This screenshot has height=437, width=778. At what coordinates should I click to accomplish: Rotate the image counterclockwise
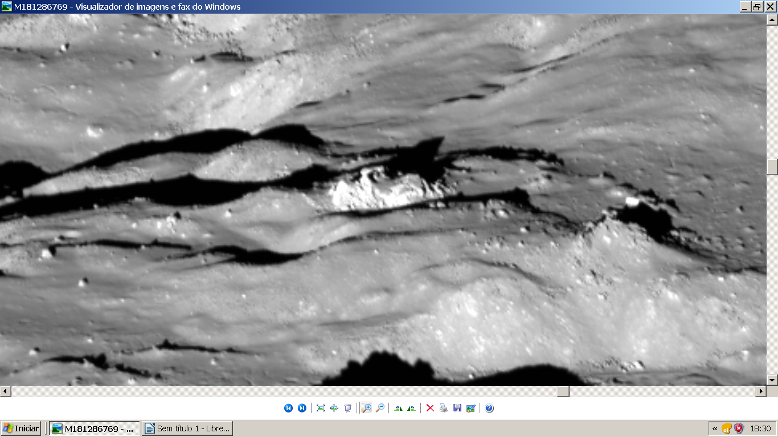(x=411, y=408)
